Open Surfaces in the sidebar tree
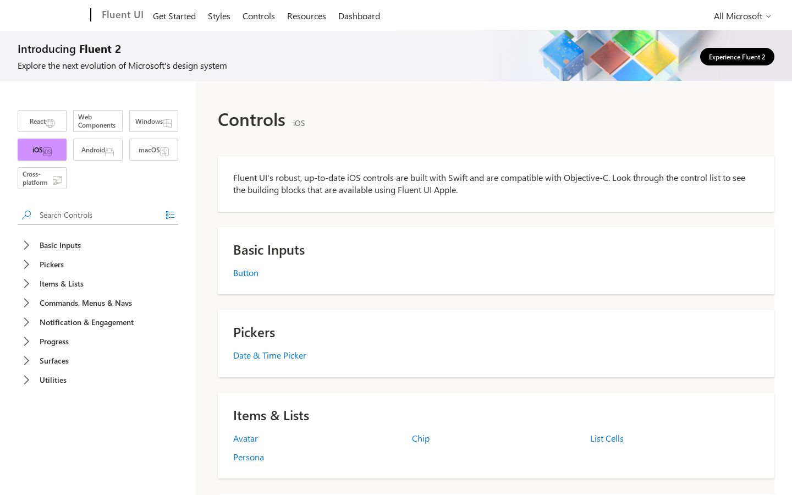The image size is (792, 495). [54, 361]
